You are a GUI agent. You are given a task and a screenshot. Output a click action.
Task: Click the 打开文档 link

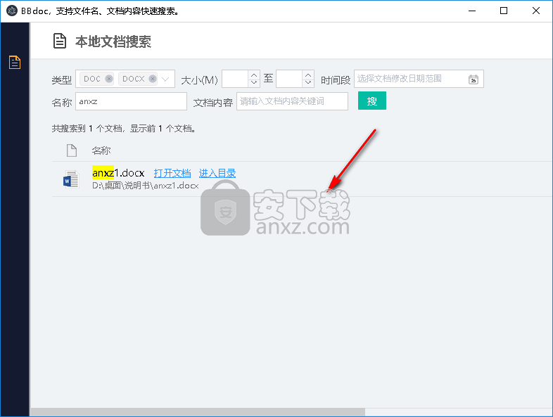(x=172, y=173)
